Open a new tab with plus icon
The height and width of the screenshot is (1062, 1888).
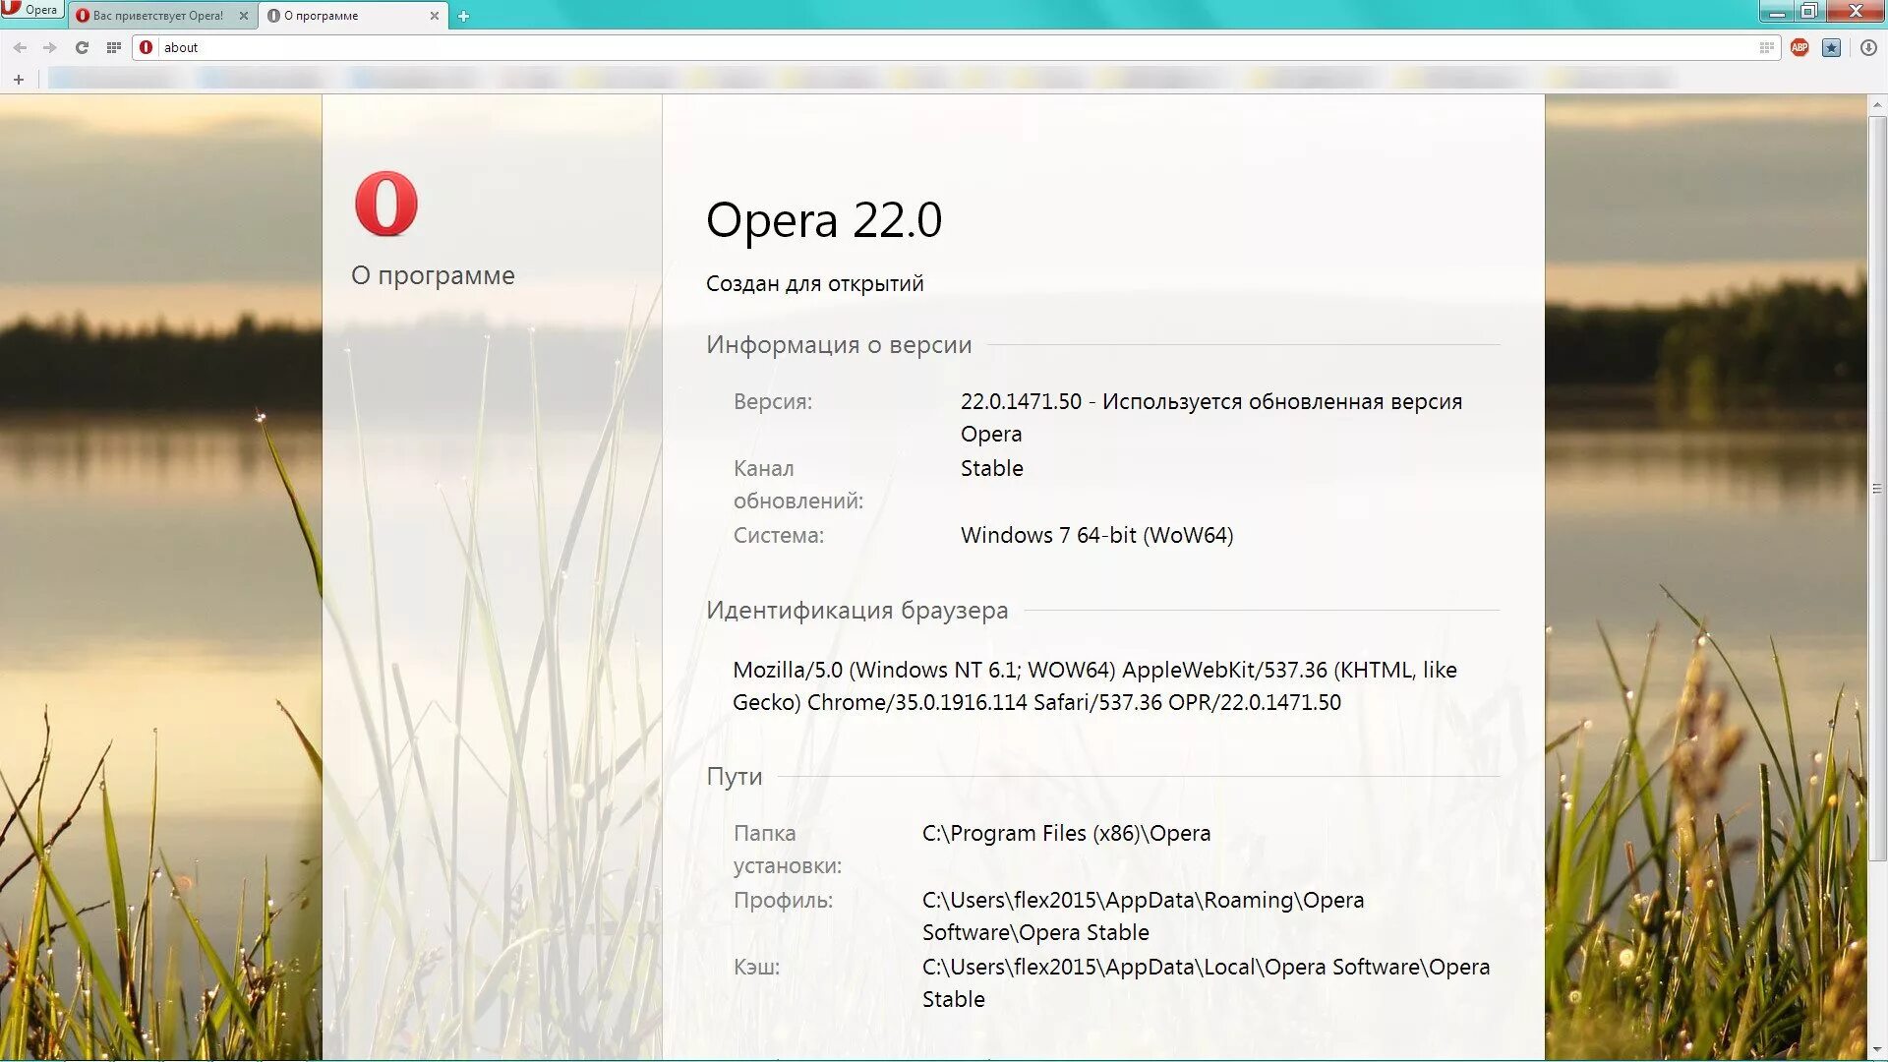pyautogui.click(x=463, y=16)
